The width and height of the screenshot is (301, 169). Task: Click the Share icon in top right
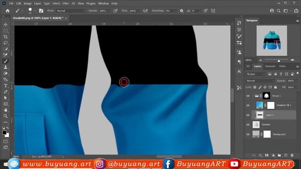[x=296, y=11]
